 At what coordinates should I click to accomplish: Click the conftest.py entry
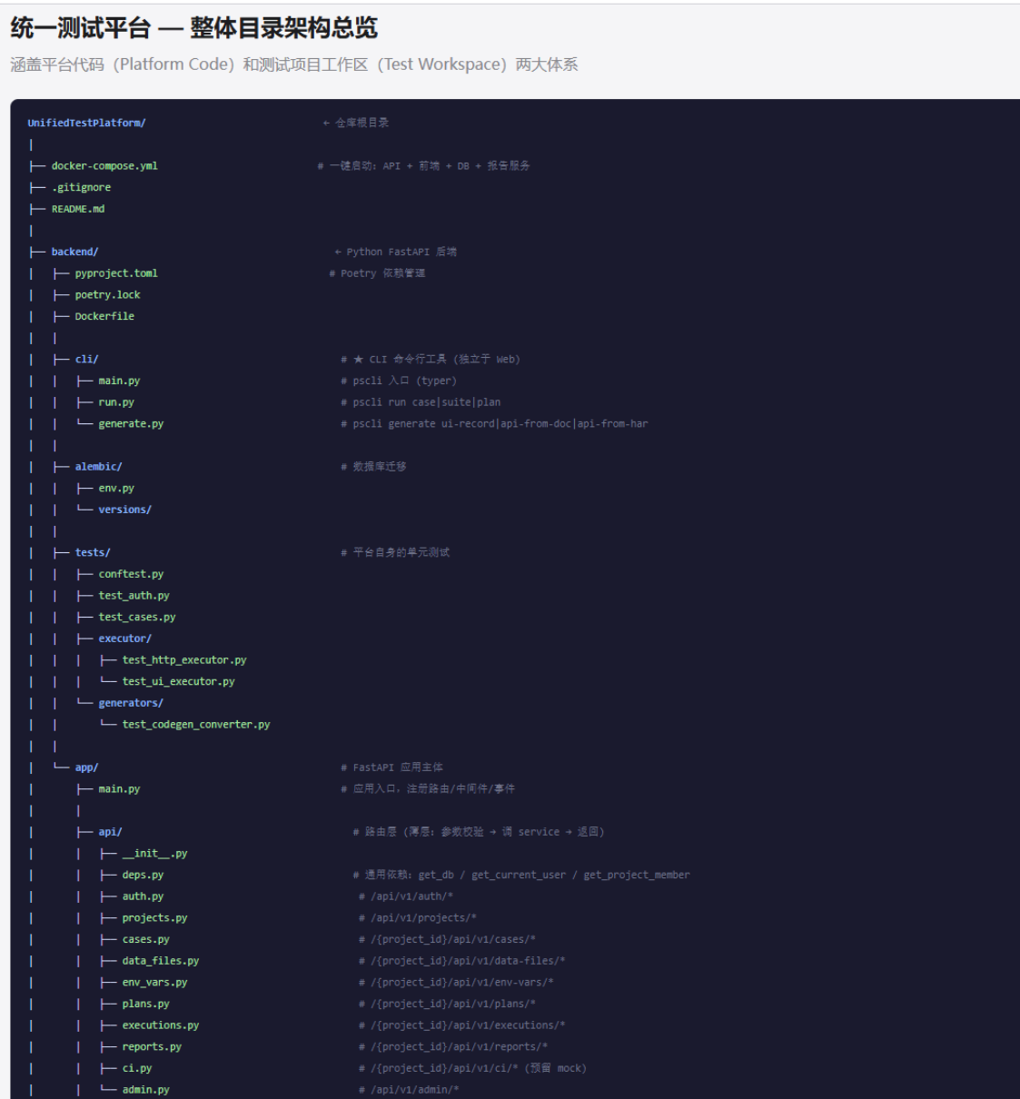[131, 574]
